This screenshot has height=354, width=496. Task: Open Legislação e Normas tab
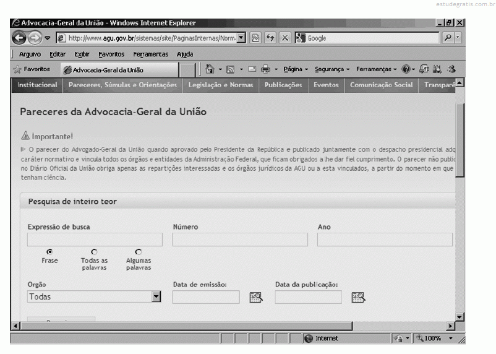pyautogui.click(x=221, y=85)
